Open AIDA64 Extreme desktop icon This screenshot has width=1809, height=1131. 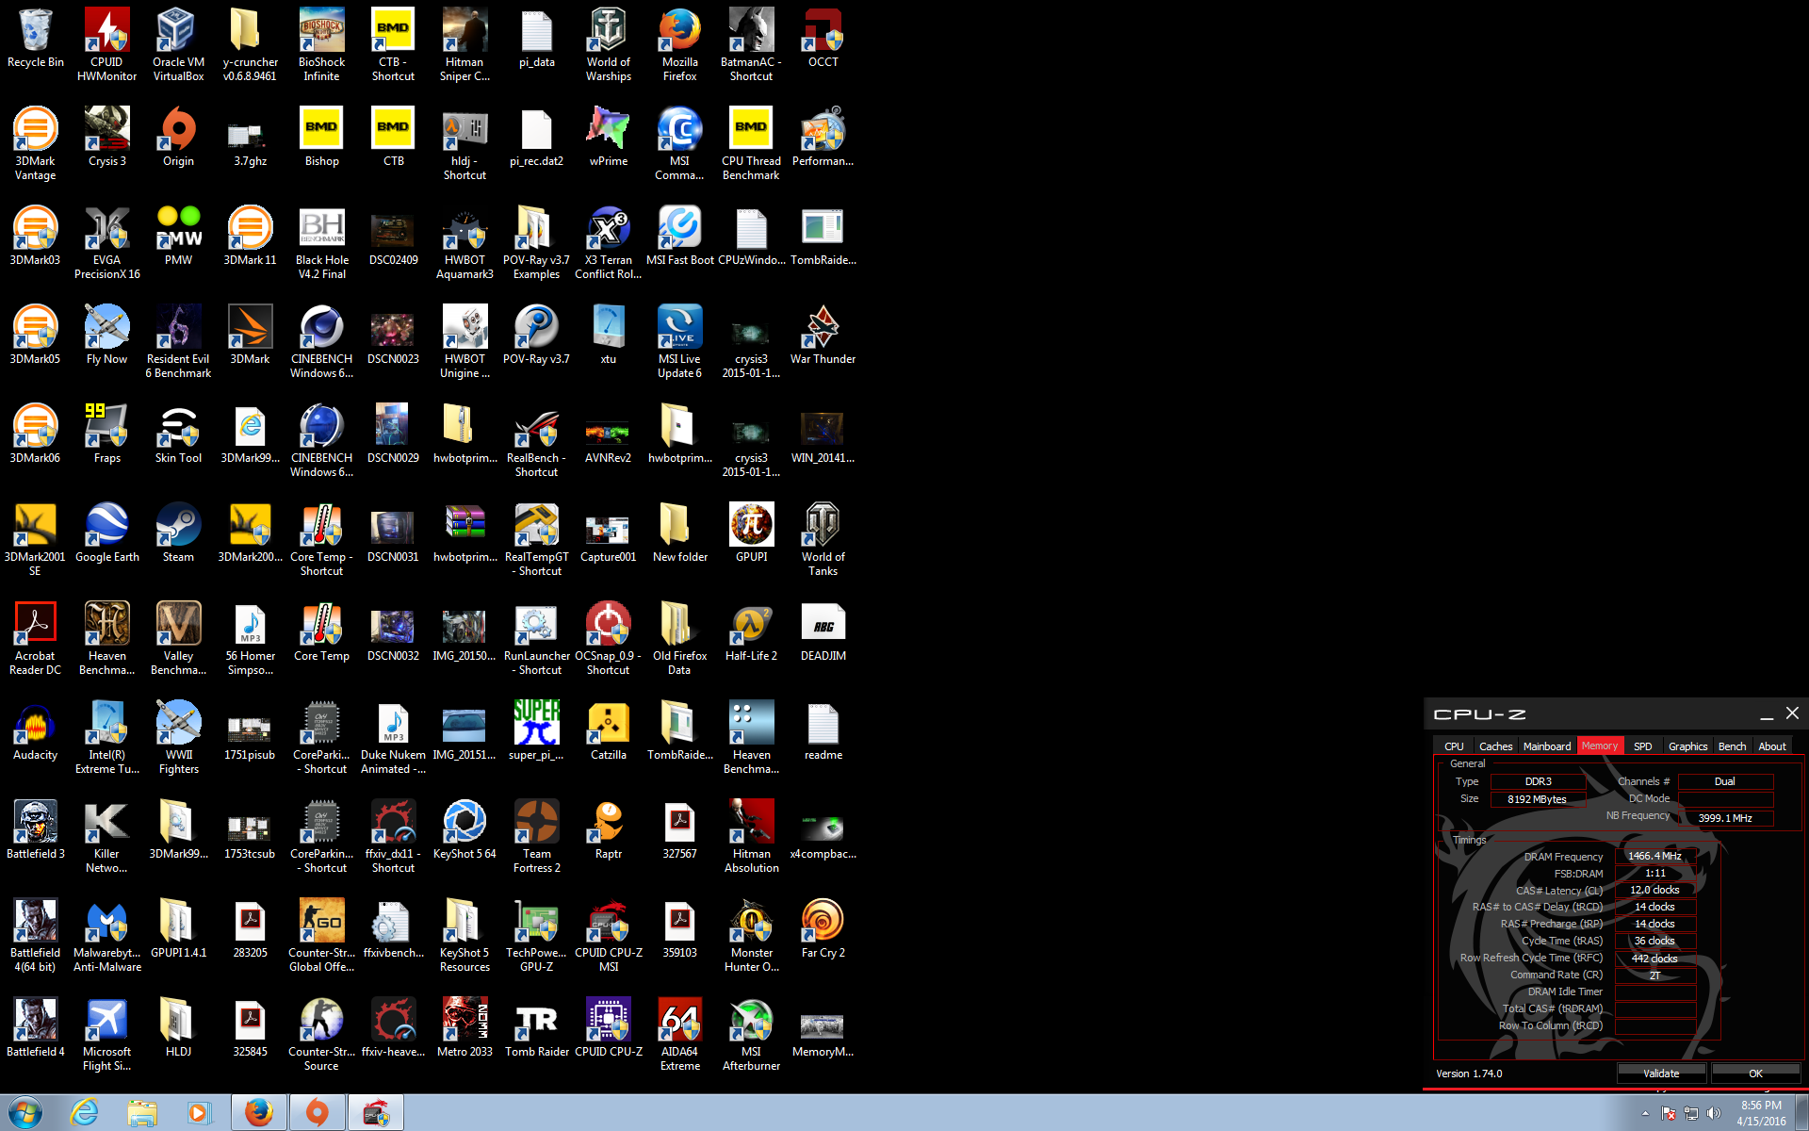click(679, 1034)
